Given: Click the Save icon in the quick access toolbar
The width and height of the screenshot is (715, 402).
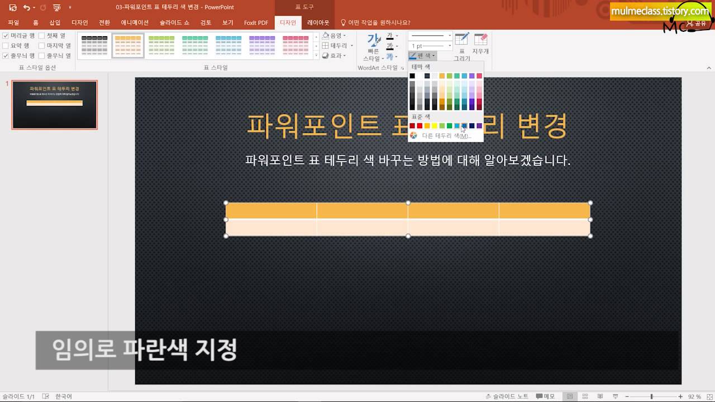Looking at the screenshot, I should click(x=13, y=7).
